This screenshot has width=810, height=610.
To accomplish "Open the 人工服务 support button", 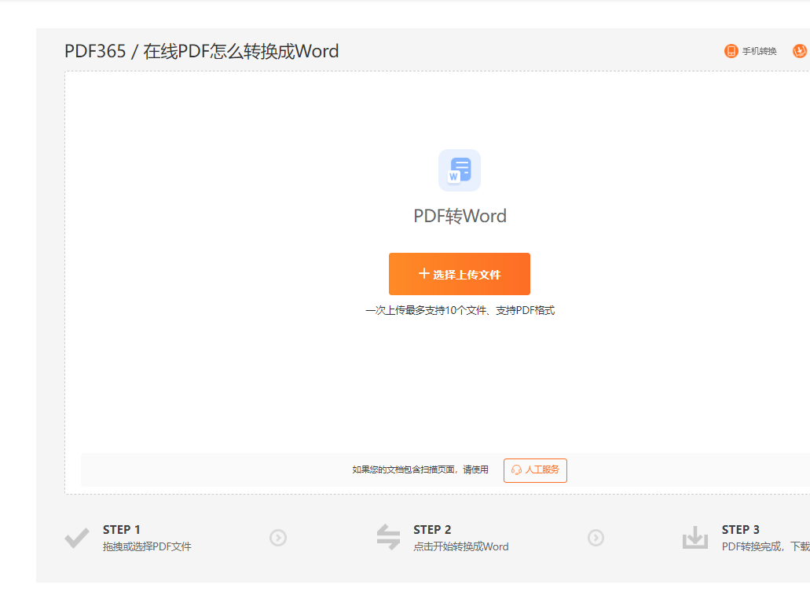I will tap(535, 470).
